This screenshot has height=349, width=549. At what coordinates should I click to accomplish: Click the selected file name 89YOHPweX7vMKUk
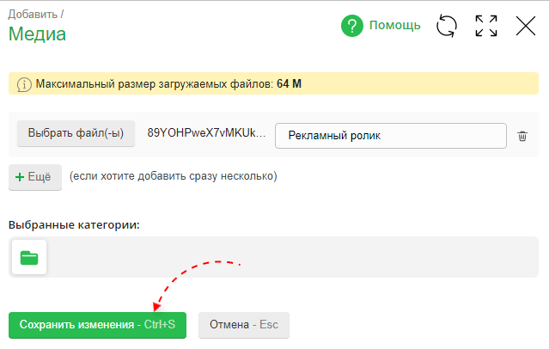pyautogui.click(x=206, y=134)
